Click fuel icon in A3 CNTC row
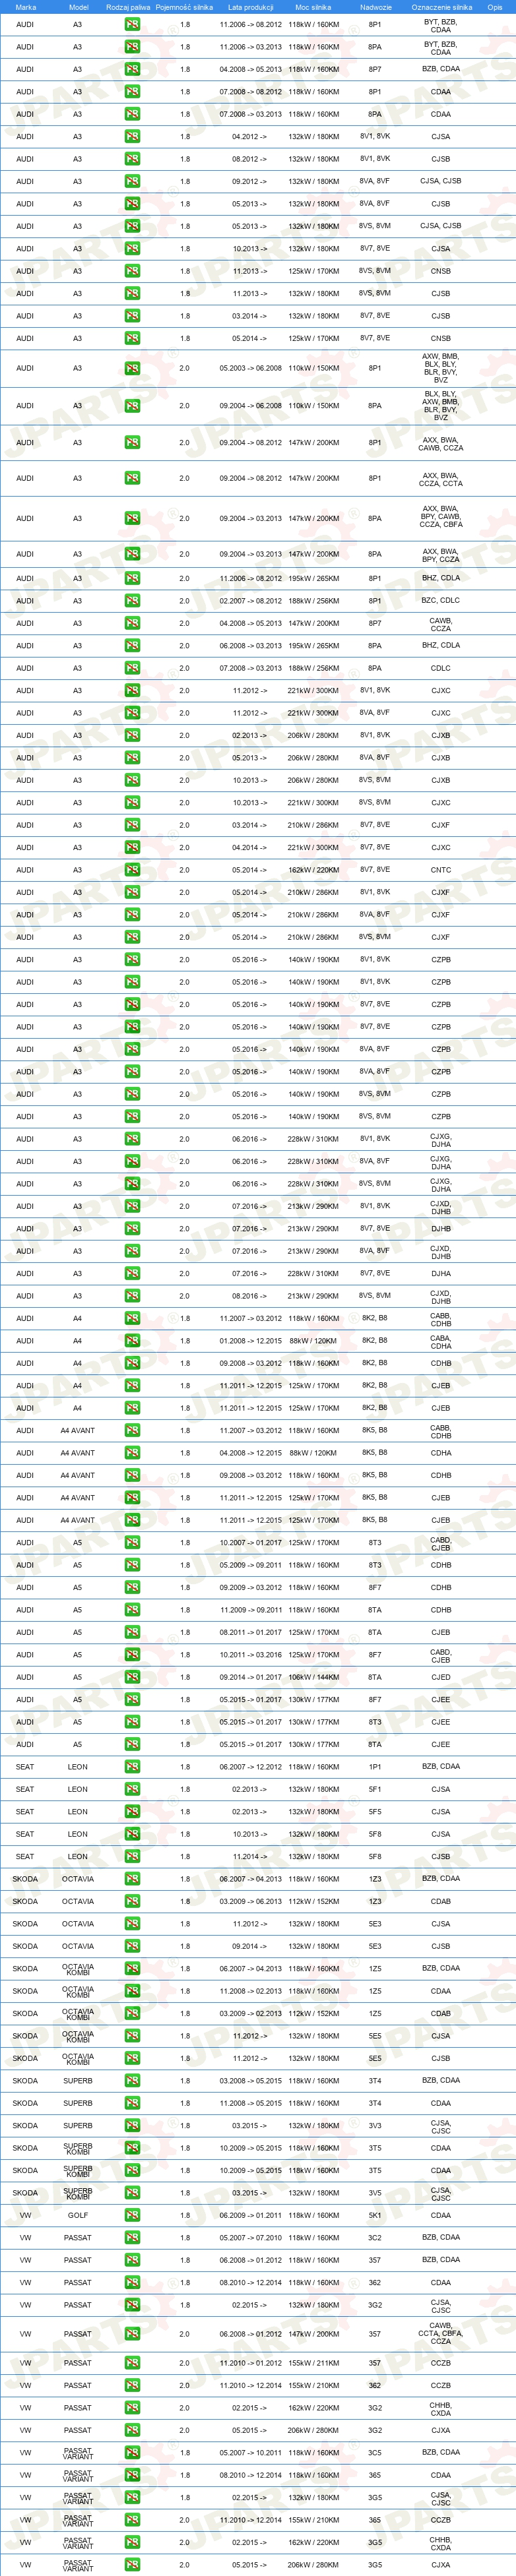 pos(132,870)
